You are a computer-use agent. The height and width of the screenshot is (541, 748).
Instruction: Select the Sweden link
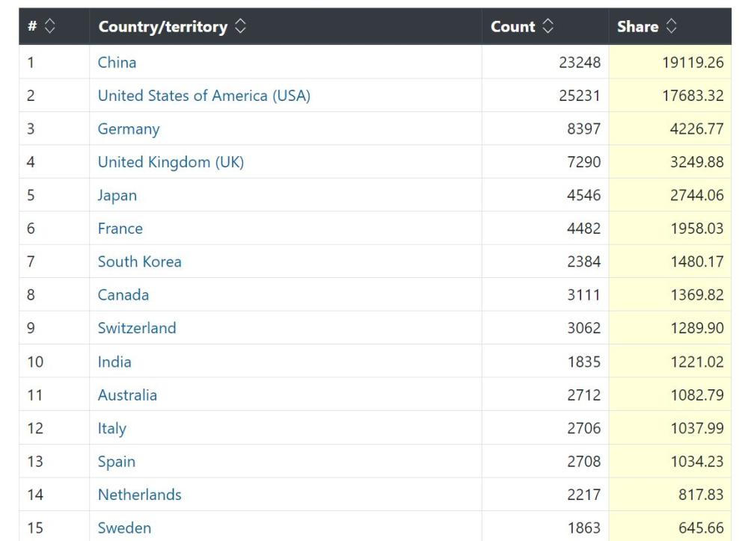tap(124, 528)
